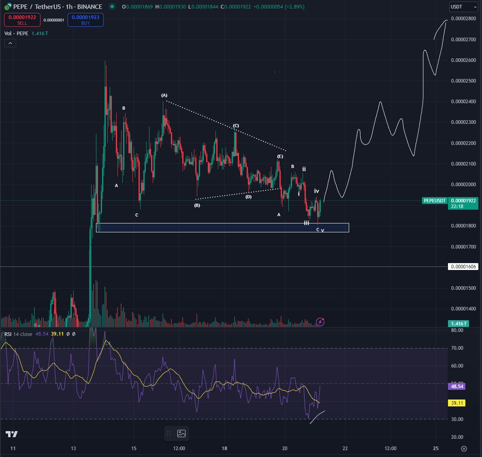Collapse the indicator legend chevron
This screenshot has width=482, height=457.
(10, 43)
